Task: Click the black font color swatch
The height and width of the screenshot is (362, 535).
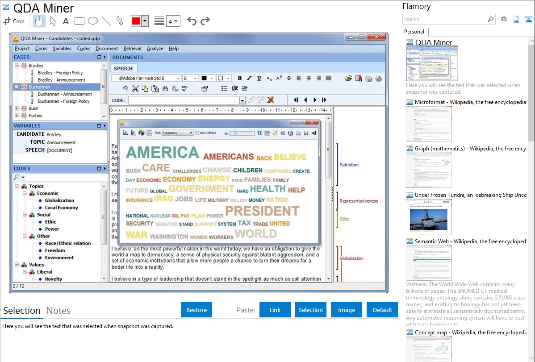Action: coord(204,78)
